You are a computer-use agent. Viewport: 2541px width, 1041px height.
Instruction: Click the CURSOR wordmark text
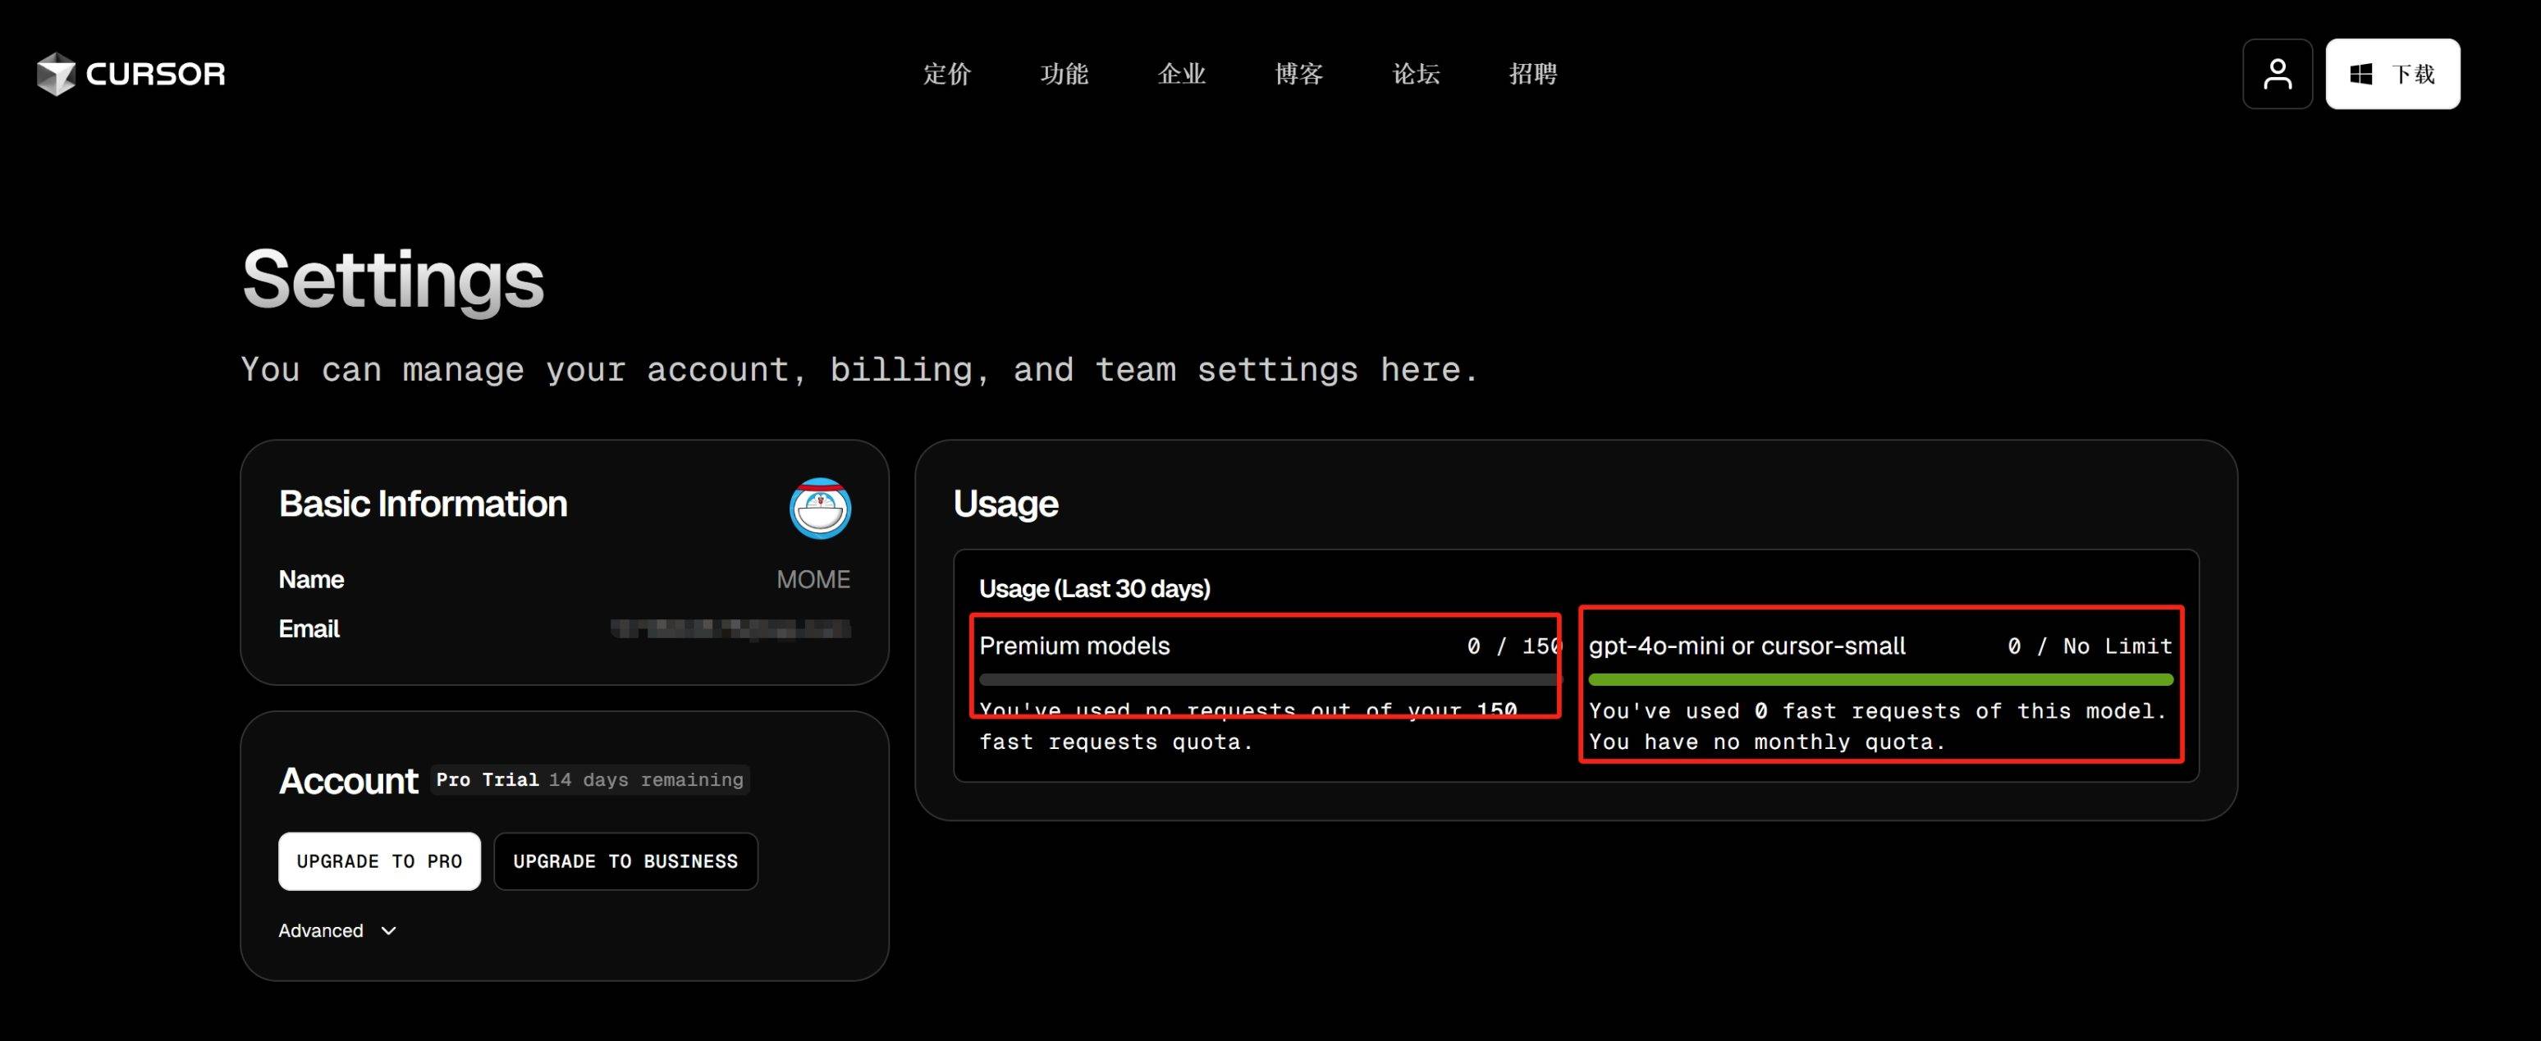click(x=156, y=74)
